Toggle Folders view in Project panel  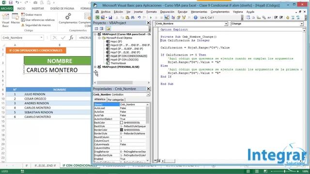(x=108, y=29)
